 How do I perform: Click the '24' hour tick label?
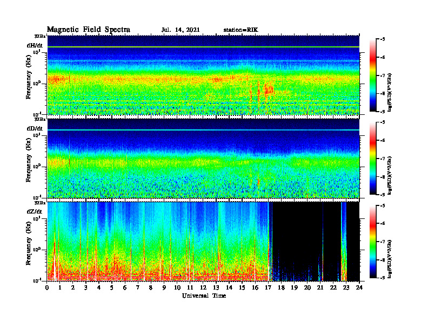[359, 288]
